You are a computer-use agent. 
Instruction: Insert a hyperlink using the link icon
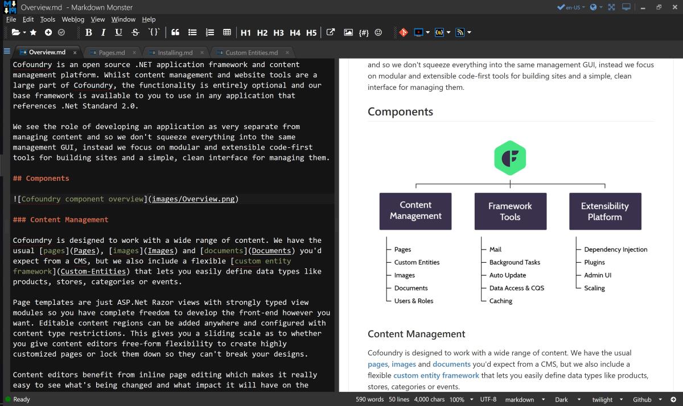click(x=330, y=32)
